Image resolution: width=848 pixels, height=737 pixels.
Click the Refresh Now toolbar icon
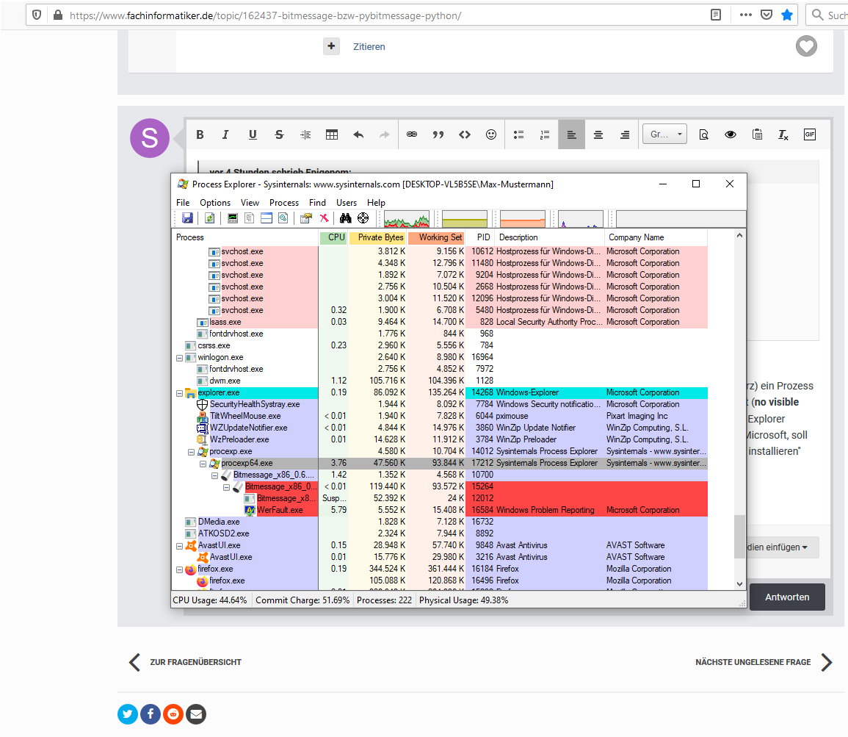point(210,218)
